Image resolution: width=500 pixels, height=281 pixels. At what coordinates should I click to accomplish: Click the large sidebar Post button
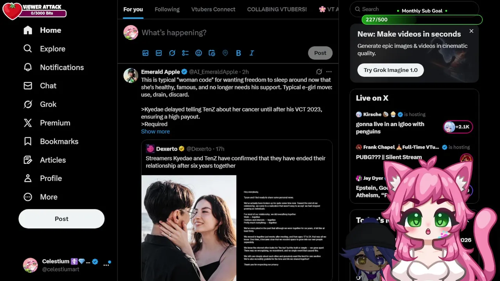click(61, 219)
